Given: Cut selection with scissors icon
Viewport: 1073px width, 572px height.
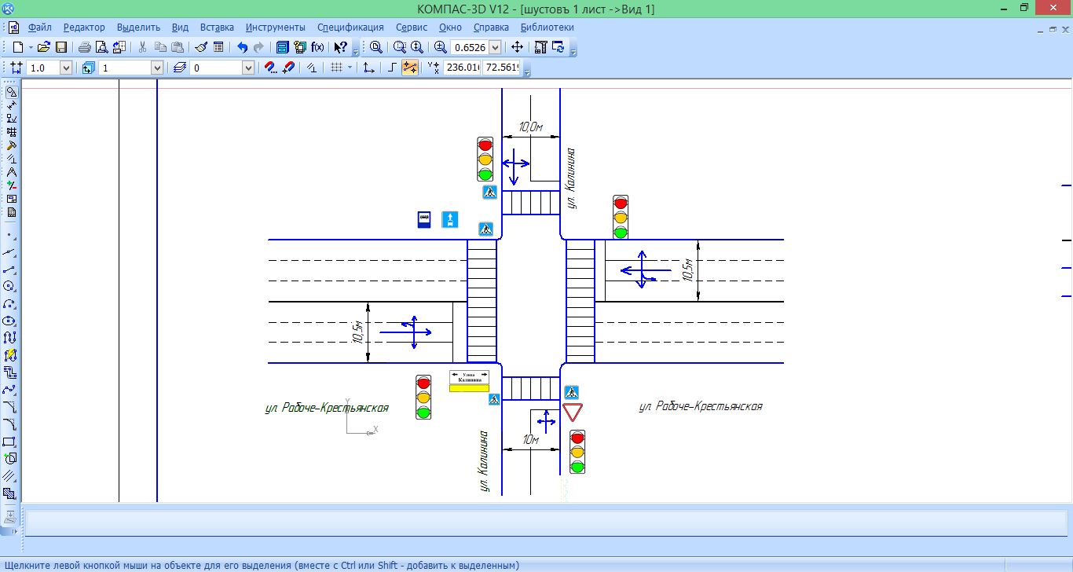Looking at the screenshot, I should tap(143, 47).
